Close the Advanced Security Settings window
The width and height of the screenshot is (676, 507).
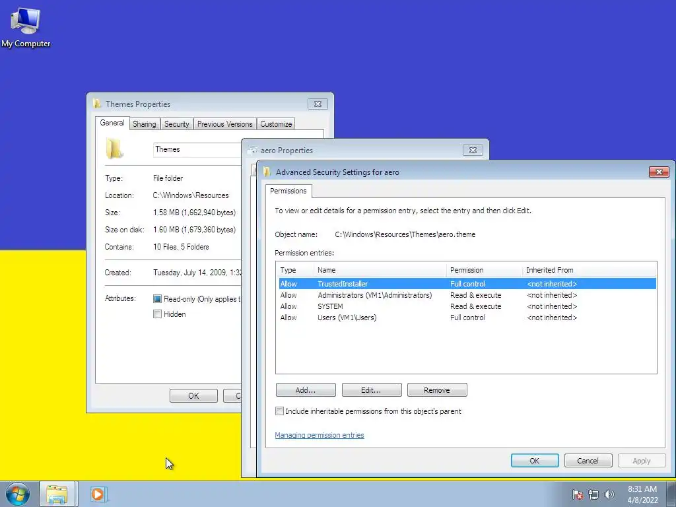pos(659,172)
